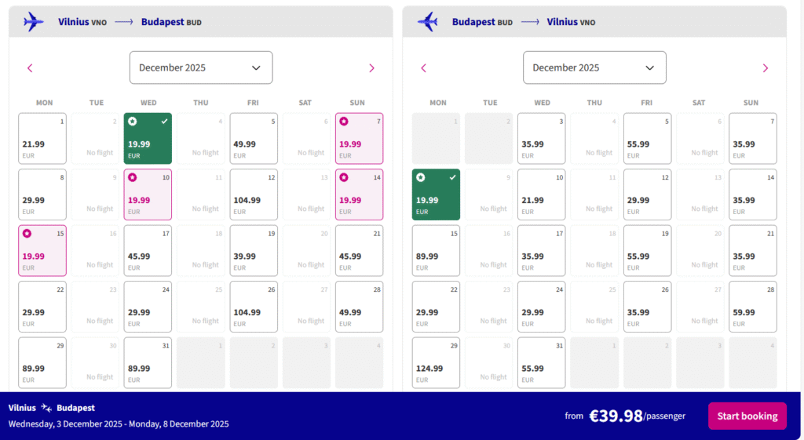Go to next month in outbound calendar
The width and height of the screenshot is (804, 440).
coord(371,68)
